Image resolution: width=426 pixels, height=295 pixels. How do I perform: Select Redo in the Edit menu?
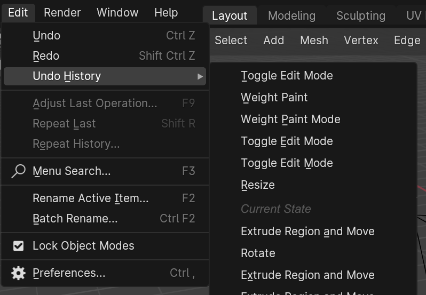tap(46, 56)
